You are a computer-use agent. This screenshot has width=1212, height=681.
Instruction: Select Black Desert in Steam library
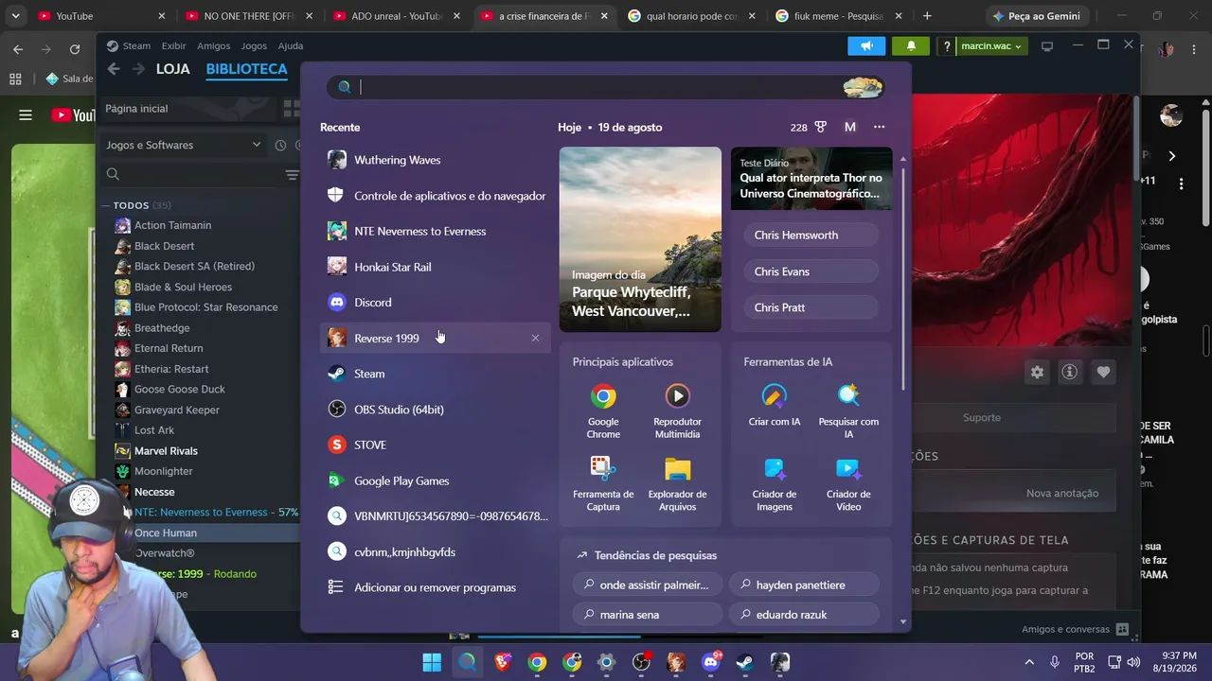[164, 246]
